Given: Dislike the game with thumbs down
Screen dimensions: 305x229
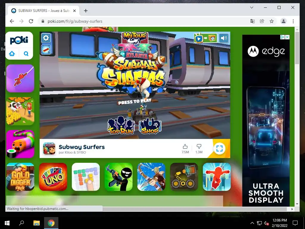Looking at the screenshot, I should 199,149.
